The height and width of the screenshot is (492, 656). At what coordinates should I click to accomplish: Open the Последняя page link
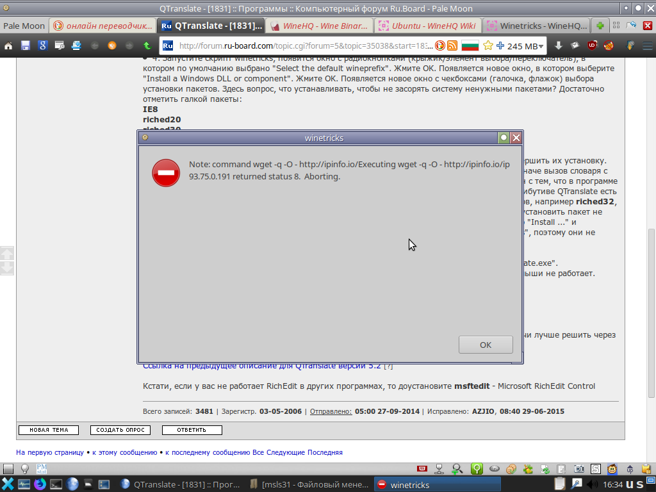click(325, 452)
